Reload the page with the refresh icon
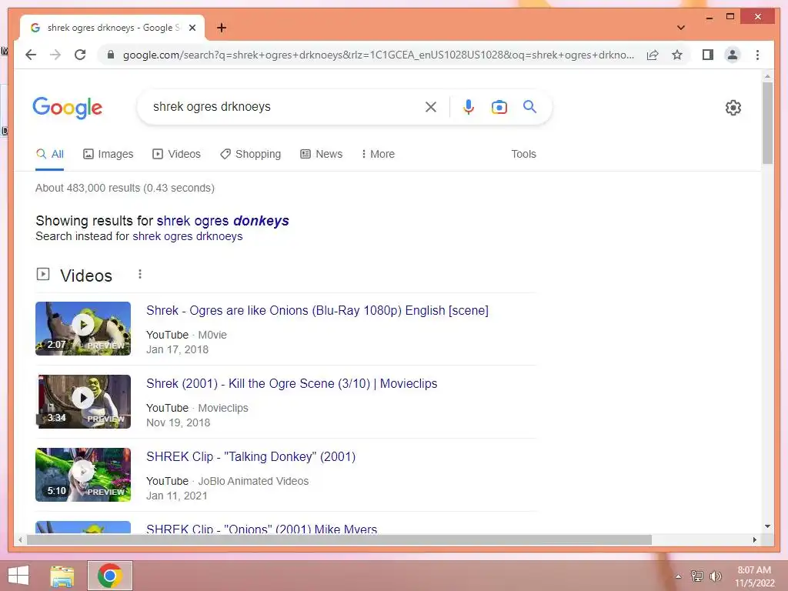This screenshot has width=788, height=591. click(80, 55)
